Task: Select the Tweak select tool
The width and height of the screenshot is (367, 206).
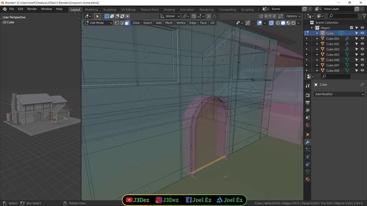Action: click(x=97, y=16)
